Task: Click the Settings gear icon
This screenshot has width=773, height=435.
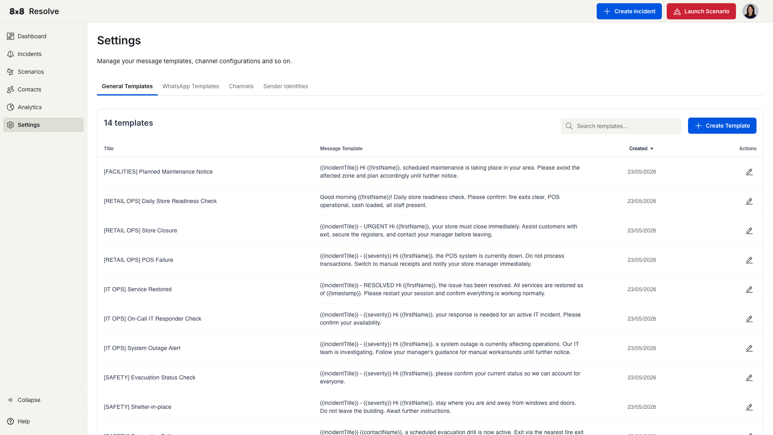Action: [x=10, y=125]
